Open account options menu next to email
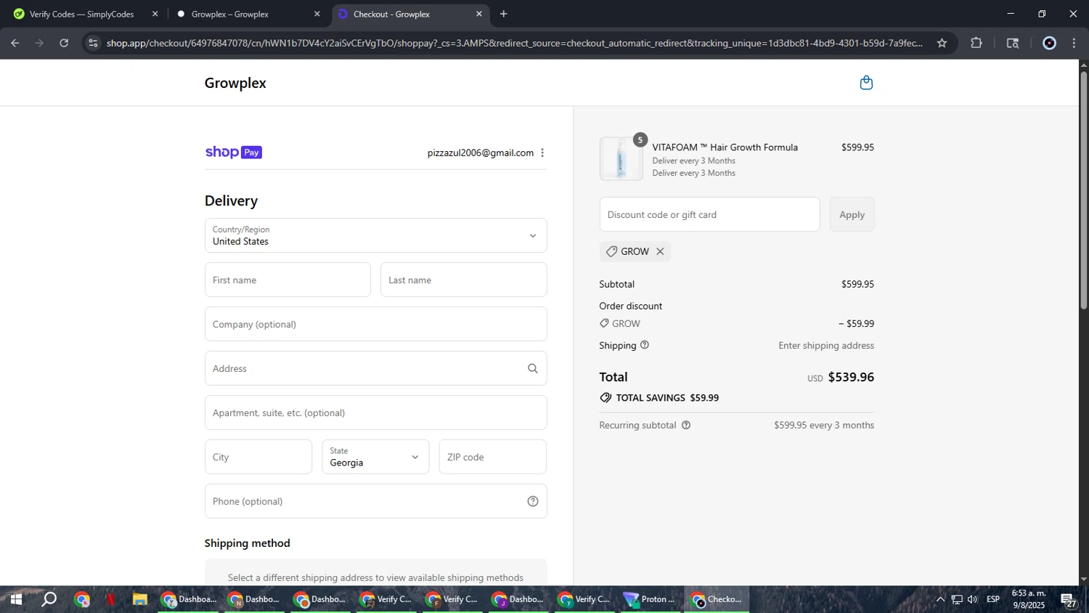 pyautogui.click(x=542, y=153)
